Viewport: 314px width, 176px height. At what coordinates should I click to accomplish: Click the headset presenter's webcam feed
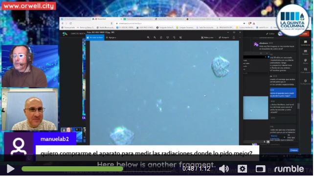[x=30, y=66]
